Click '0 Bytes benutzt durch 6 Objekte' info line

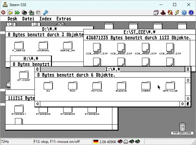point(76,75)
